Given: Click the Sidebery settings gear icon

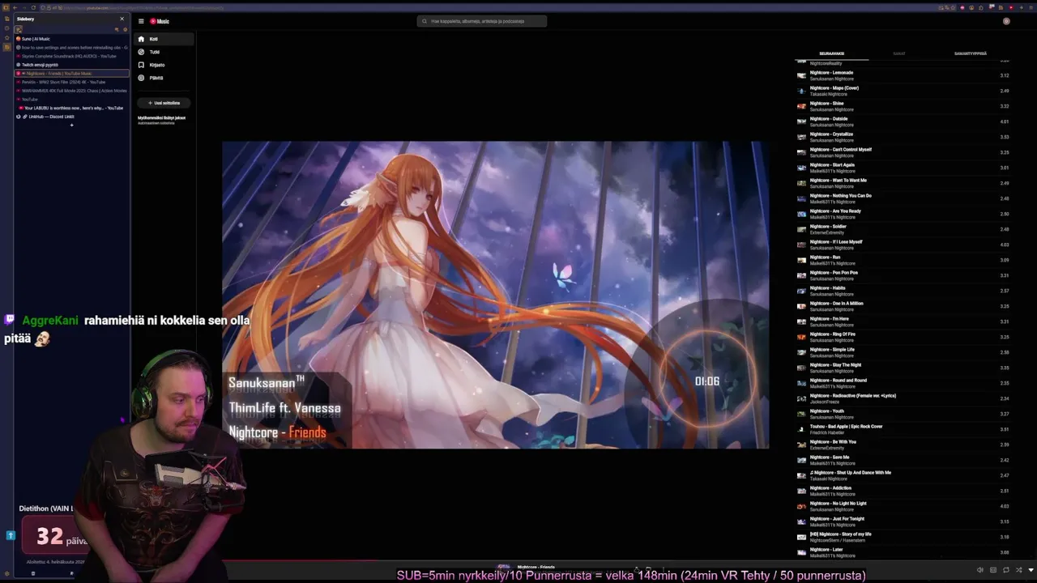Looking at the screenshot, I should 125,29.
